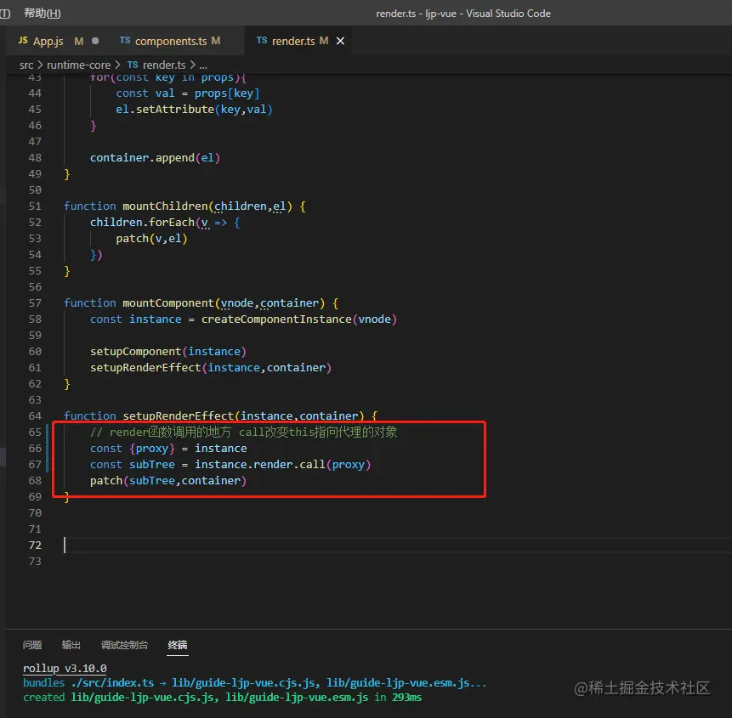The width and height of the screenshot is (732, 718).
Task: Click the src breadcrumb
Action: pos(26,65)
